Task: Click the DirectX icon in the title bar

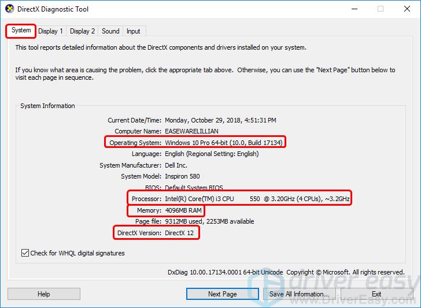Action: click(10, 9)
